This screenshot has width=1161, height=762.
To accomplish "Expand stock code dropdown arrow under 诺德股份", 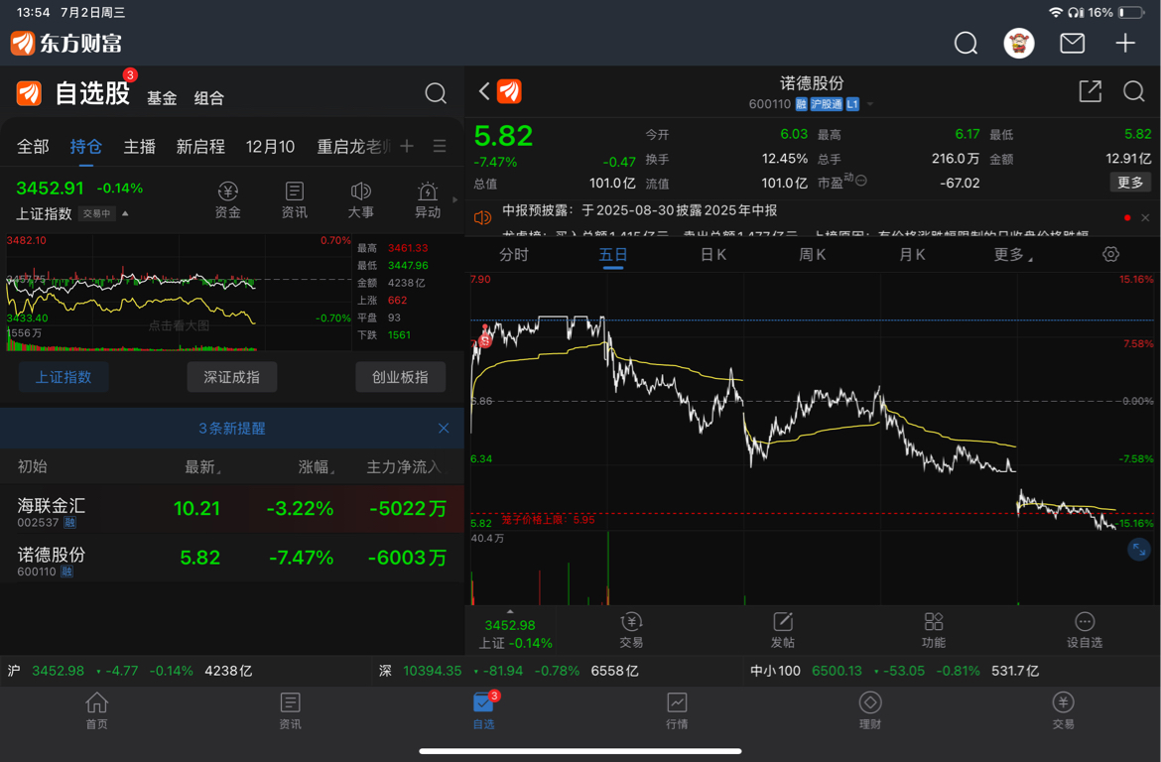I will tap(870, 104).
